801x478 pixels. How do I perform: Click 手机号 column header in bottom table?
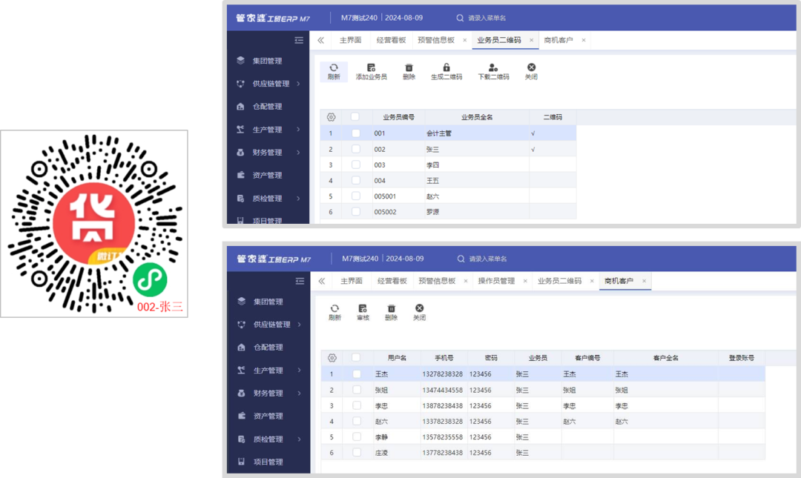tap(444, 358)
